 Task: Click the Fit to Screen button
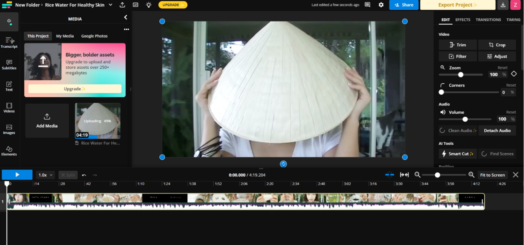[x=492, y=175]
